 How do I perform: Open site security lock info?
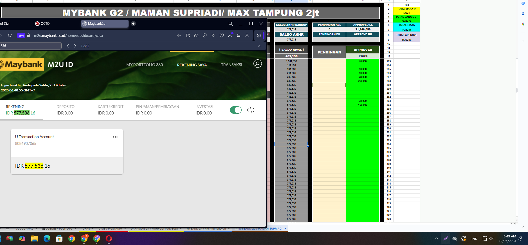point(29,35)
